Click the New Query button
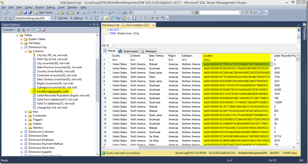 pos(44,13)
